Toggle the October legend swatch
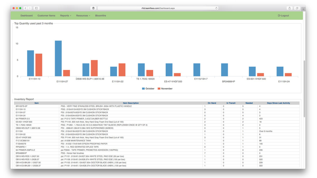Image resolution: width=317 pixels, height=178 pixels. [x=143, y=89]
